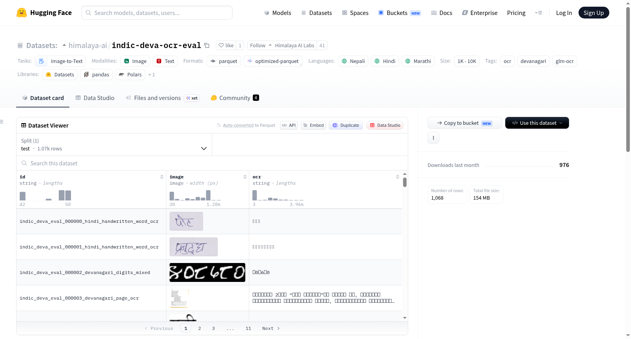Select the optimized-parquet format tag

273,61
